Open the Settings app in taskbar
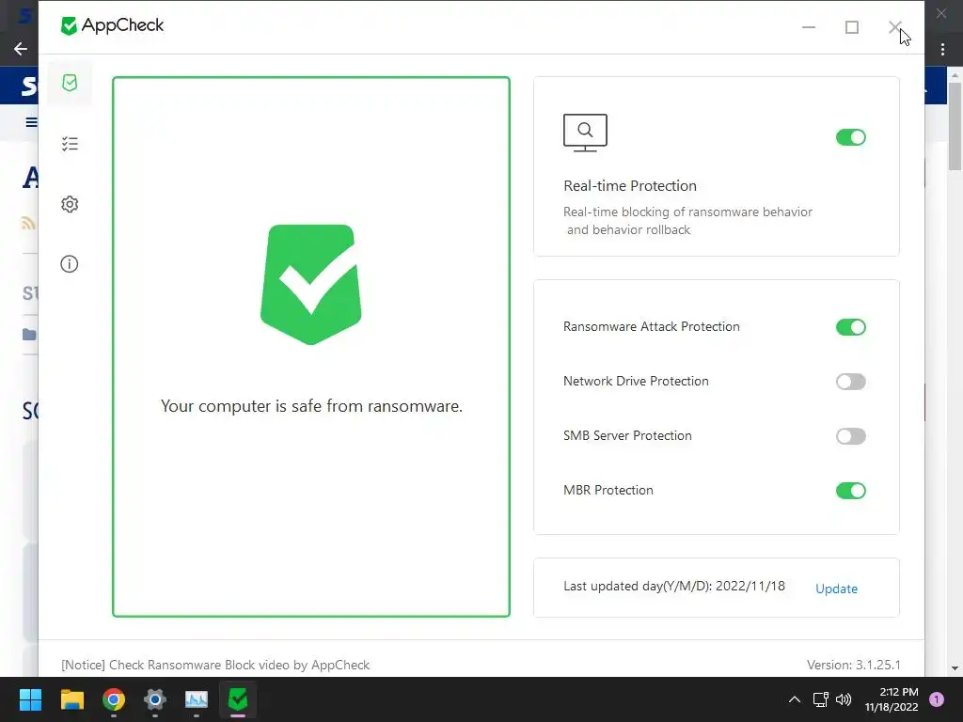963x722 pixels. (155, 699)
